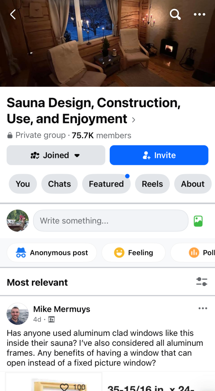The image size is (215, 391).
Task: Open Mike Mermuys profile picture
Action: click(18, 314)
